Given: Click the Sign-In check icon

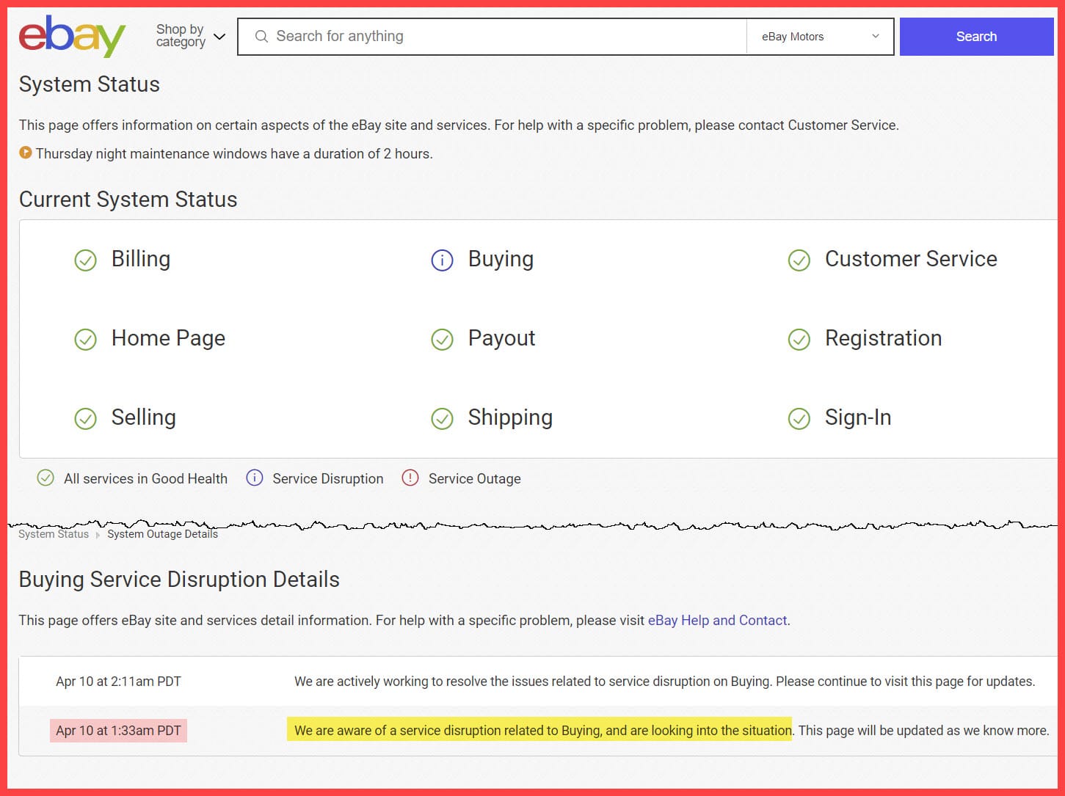Looking at the screenshot, I should point(799,419).
